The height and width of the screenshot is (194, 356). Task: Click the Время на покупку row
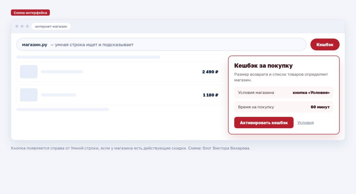[x=284, y=107]
